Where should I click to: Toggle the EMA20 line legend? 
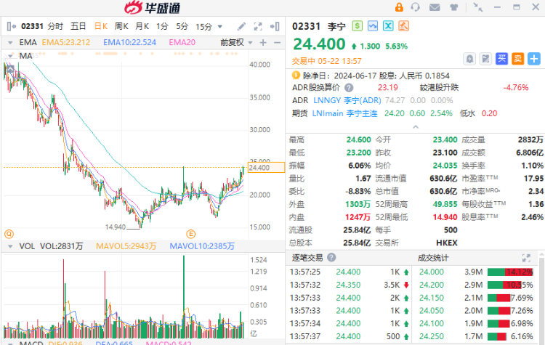point(182,42)
